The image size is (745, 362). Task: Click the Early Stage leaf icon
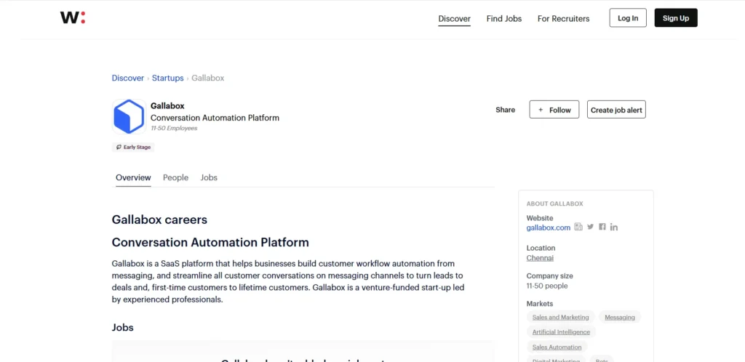point(119,147)
